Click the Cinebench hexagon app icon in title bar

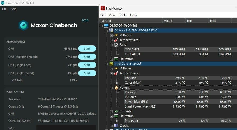pos(3,3)
